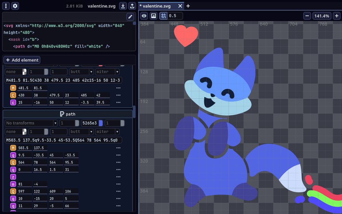342x214 pixels.
Task: Click the 141.4% zoom level button
Action: (322, 16)
